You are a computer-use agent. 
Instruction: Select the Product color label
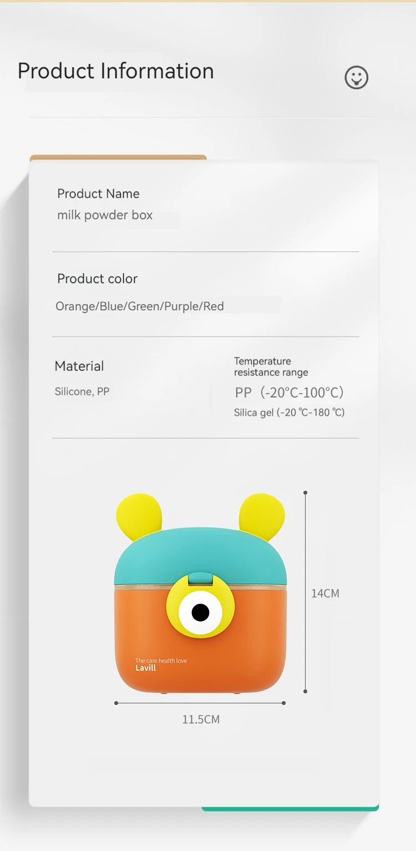97,279
